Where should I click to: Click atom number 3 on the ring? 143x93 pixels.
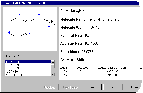(x=9, y=21)
